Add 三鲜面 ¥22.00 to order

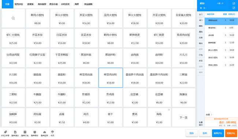(x=183, y=78)
